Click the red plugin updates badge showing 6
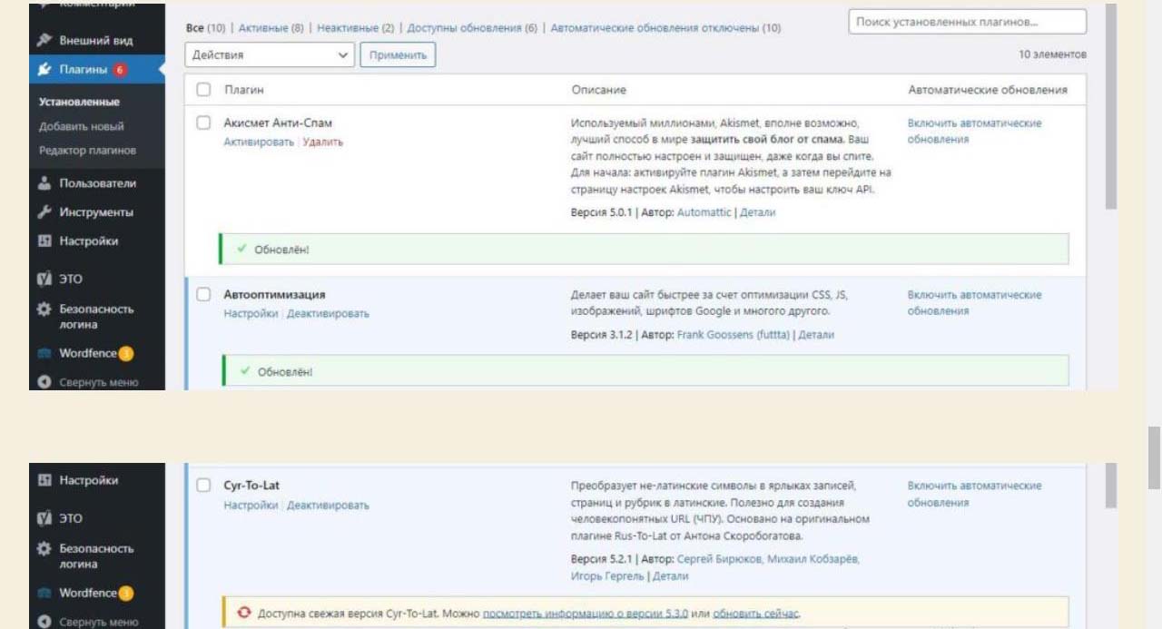 (x=120, y=70)
